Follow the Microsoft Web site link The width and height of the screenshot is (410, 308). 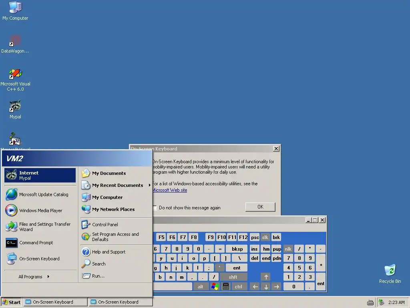coord(170,190)
